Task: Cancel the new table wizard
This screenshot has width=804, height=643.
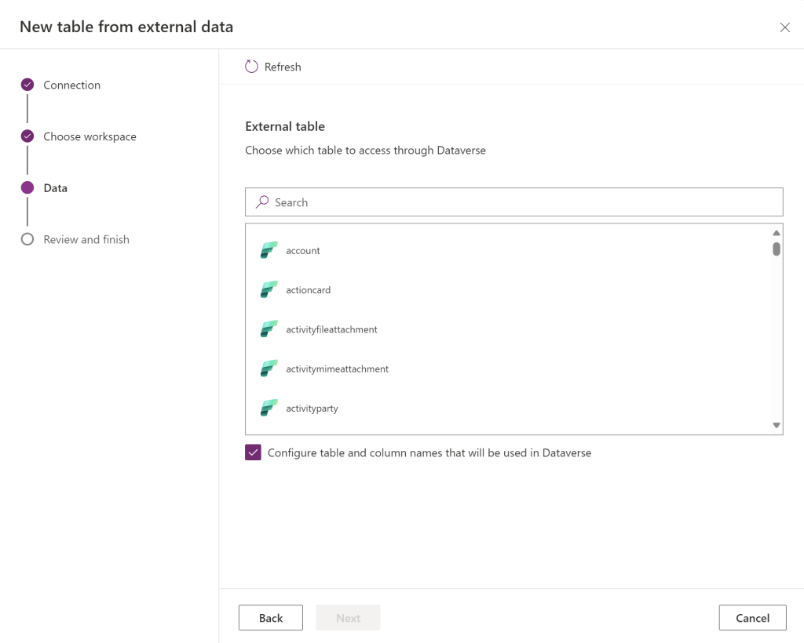Action: click(752, 618)
